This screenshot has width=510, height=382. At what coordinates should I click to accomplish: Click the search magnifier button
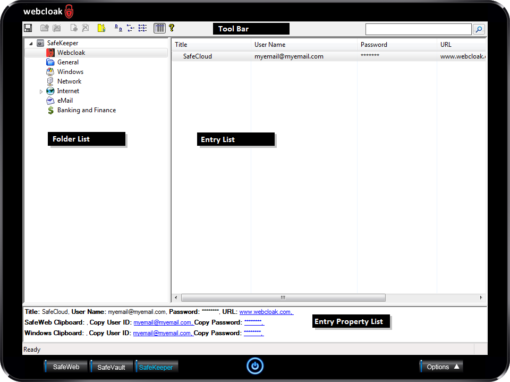point(479,30)
